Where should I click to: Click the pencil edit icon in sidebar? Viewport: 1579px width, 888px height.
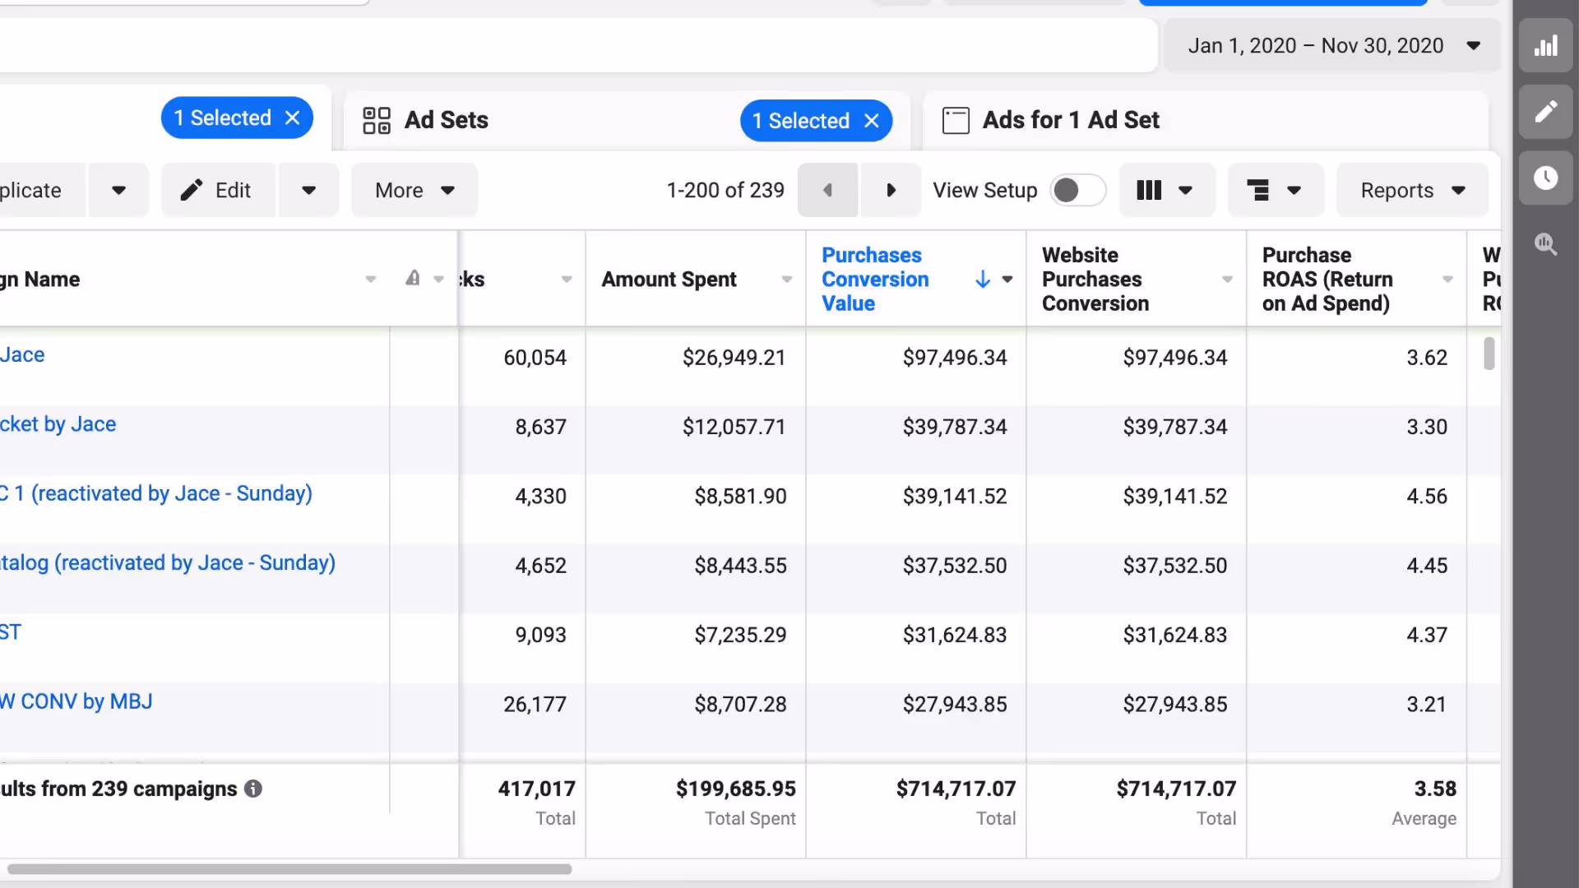pos(1545,112)
